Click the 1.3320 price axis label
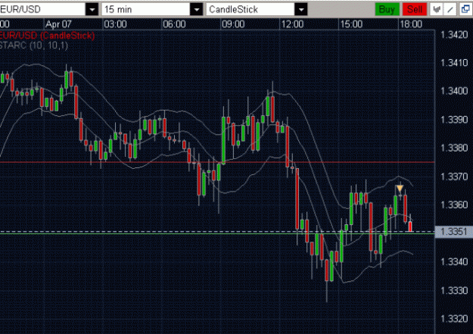The height and width of the screenshot is (334, 473). 454,319
